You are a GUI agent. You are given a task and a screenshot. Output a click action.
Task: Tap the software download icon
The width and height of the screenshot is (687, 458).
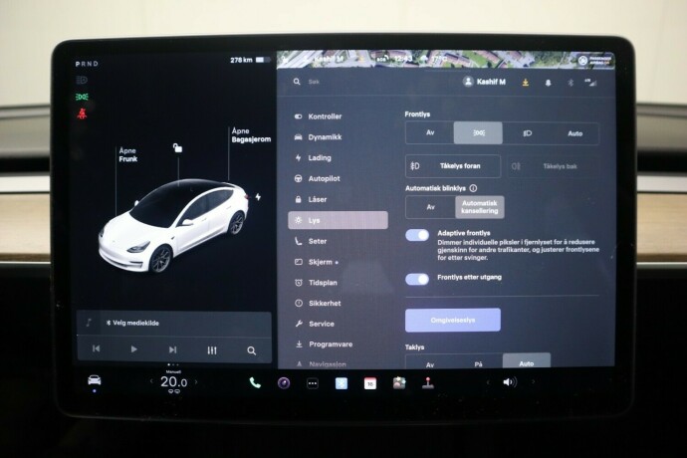coord(526,83)
